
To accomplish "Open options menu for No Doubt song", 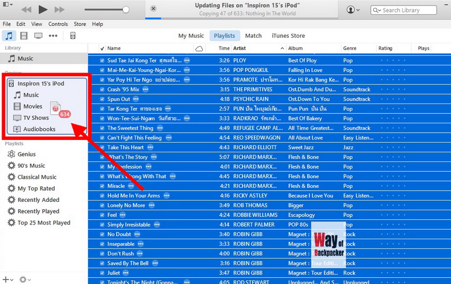I will tap(137, 235).
